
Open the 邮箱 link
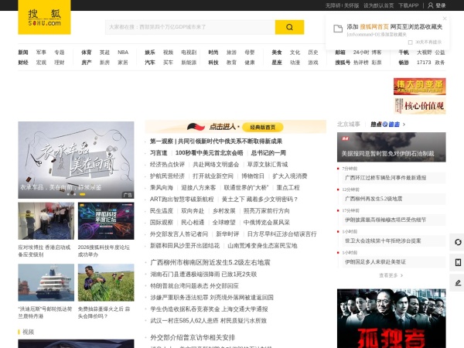[340, 53]
